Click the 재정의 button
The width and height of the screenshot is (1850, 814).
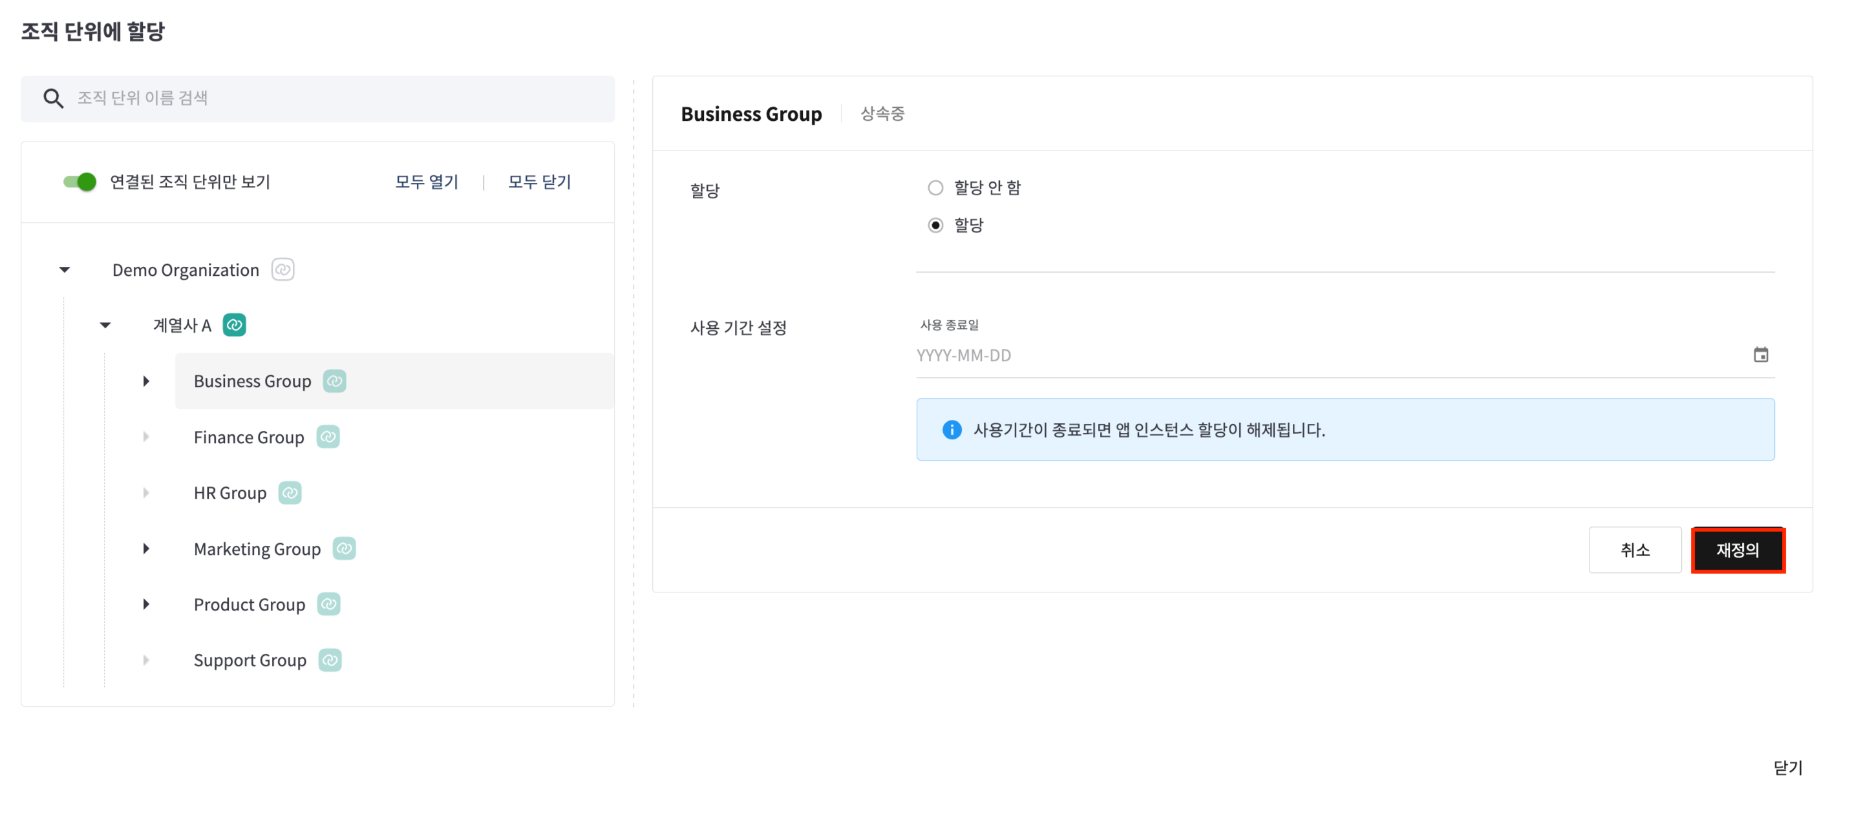[x=1738, y=550]
